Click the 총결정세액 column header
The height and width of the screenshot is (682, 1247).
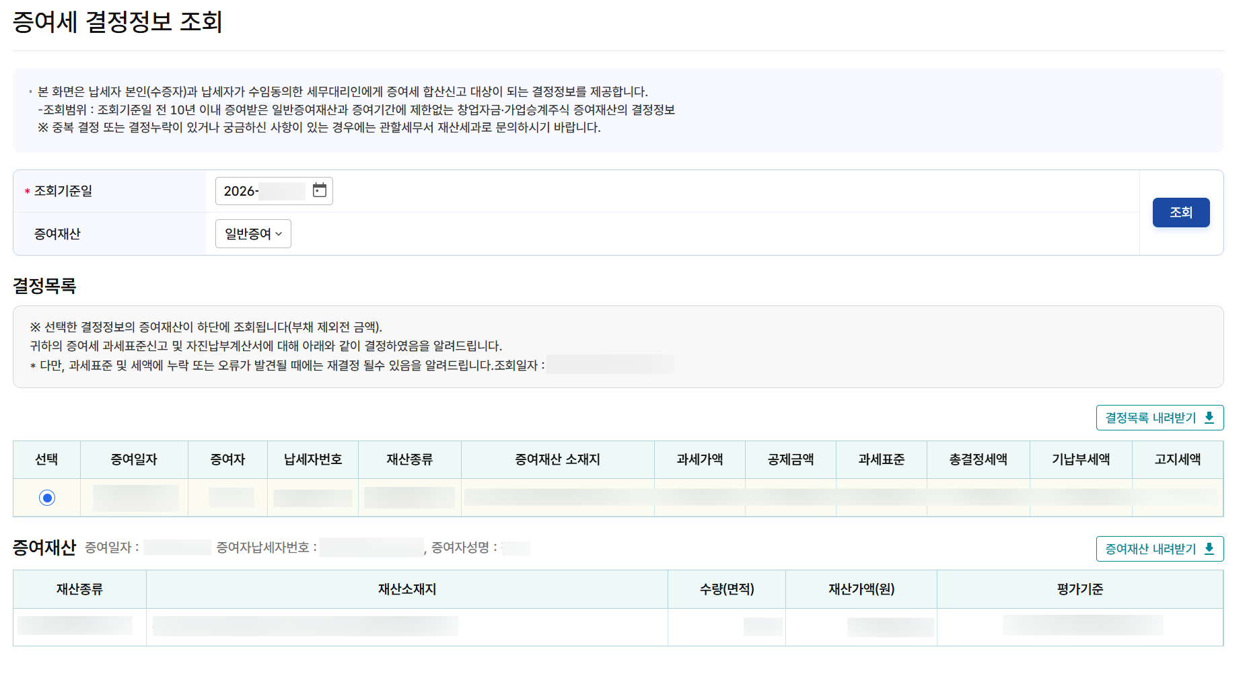978,459
